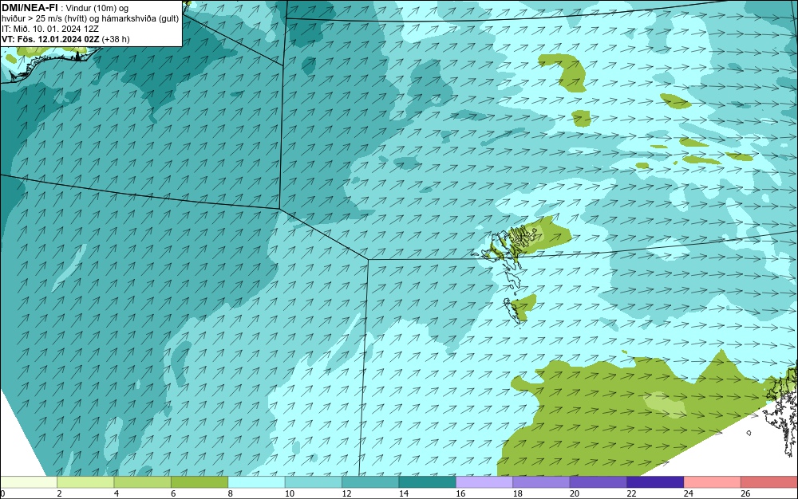Click the 14–16 m/s dark teal legend swatch
Screen dimensions: 798x499
[428, 481]
